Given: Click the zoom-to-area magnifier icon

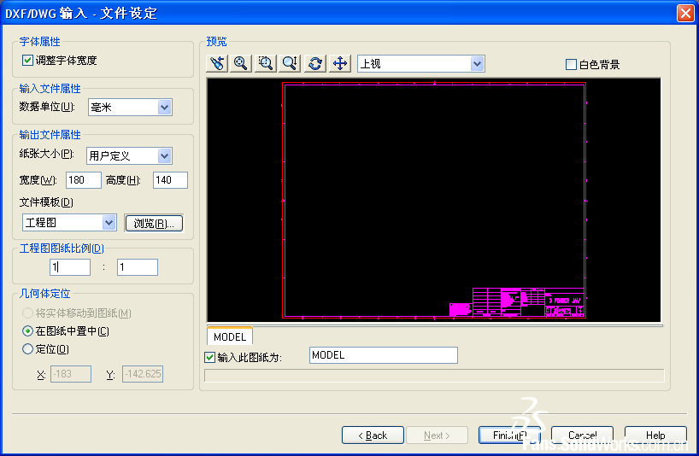Looking at the screenshot, I should pos(266,63).
